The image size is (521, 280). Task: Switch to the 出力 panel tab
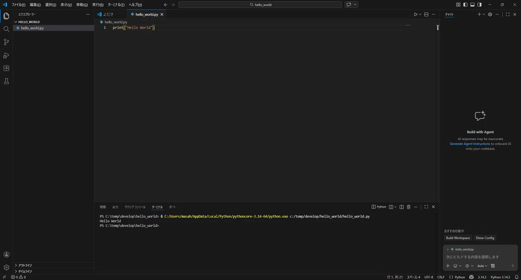click(115, 207)
